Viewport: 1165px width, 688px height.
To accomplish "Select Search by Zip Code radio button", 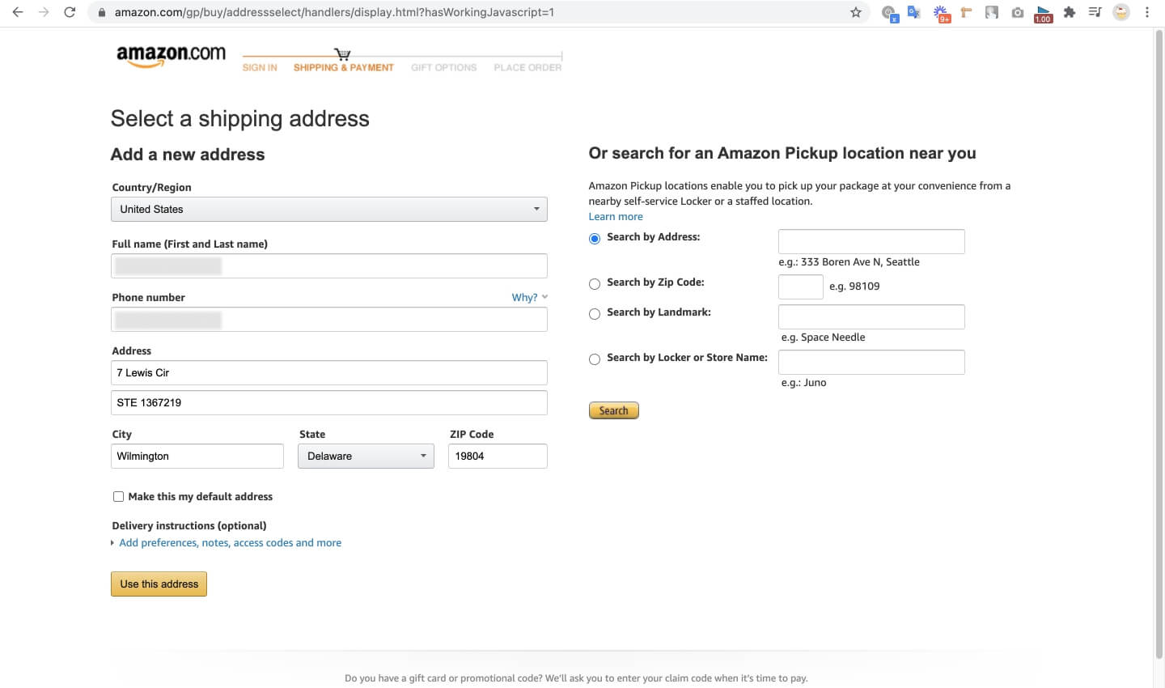I will pyautogui.click(x=595, y=284).
